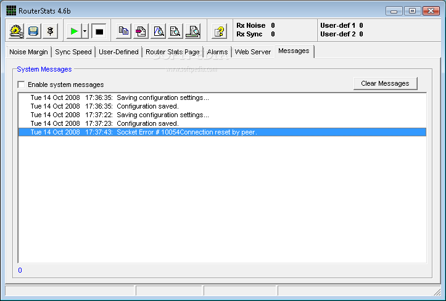Switch to the Noise Margin tab
446x301 pixels.
point(28,52)
